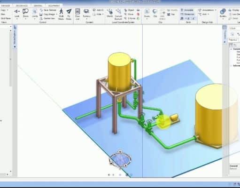Click the Object coordinate option
240x188 pixels.
tap(129, 10)
